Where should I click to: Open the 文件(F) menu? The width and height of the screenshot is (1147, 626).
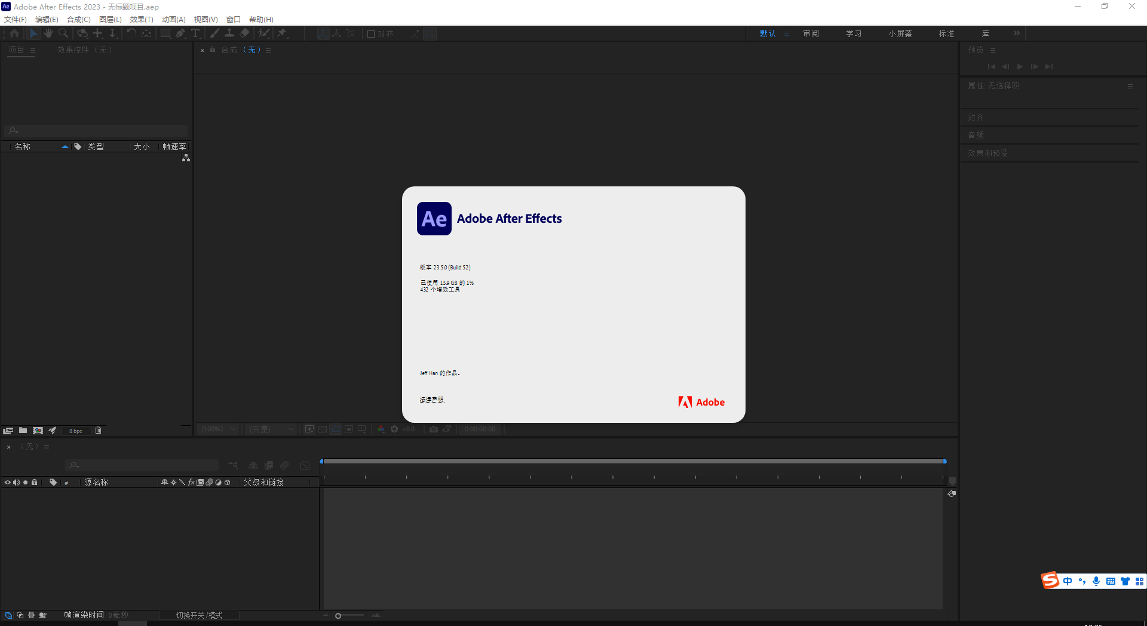(15, 20)
